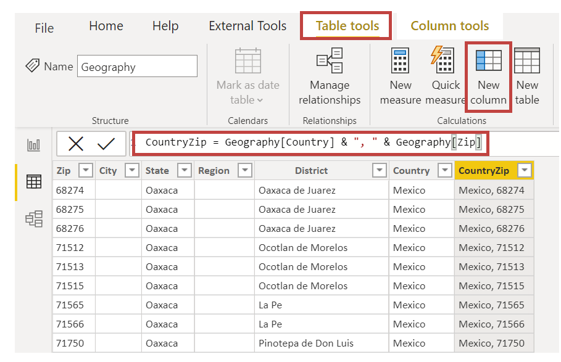The image size is (561, 362).
Task: Click the Zip cell 71750
Action: (x=74, y=343)
